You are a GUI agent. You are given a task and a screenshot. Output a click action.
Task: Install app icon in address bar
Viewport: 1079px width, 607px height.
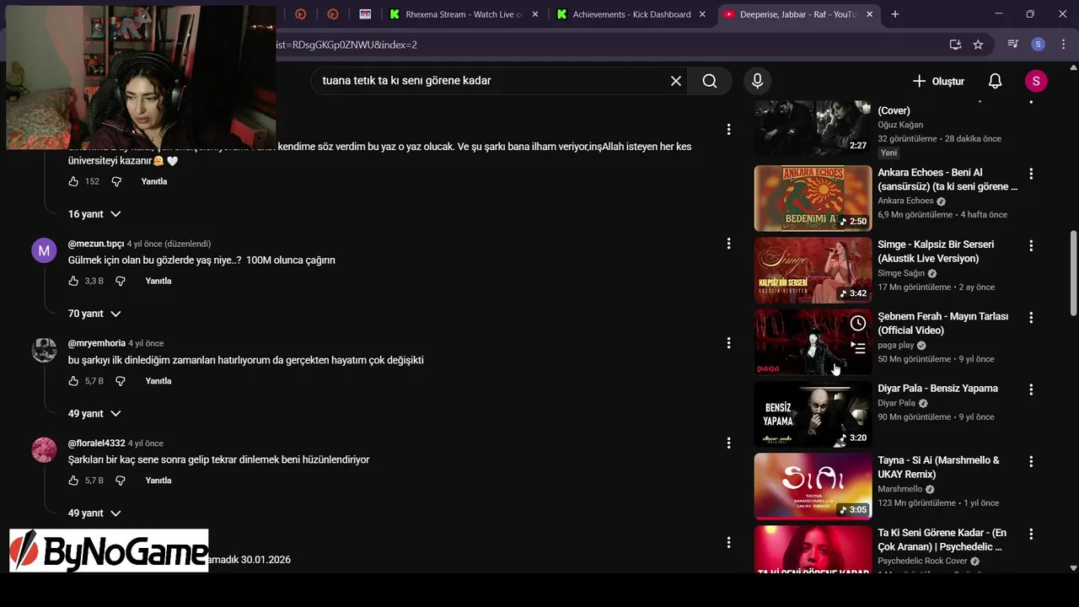pyautogui.click(x=955, y=45)
